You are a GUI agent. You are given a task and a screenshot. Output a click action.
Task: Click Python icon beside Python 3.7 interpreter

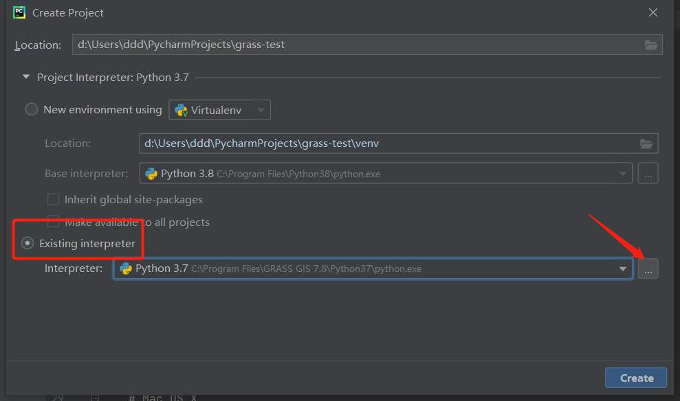click(x=126, y=268)
